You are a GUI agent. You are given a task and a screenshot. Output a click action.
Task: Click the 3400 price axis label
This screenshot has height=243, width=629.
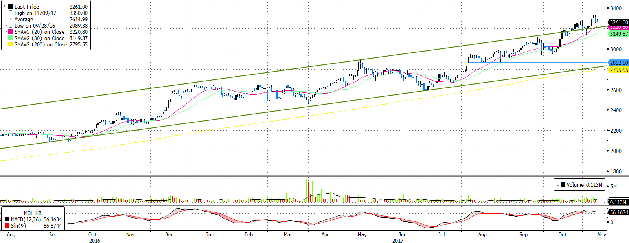616,8
